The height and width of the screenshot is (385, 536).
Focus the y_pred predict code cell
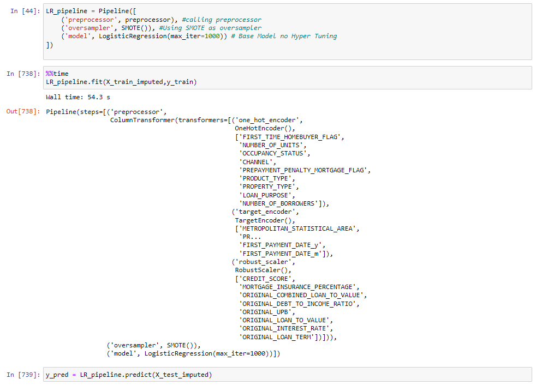(288, 375)
